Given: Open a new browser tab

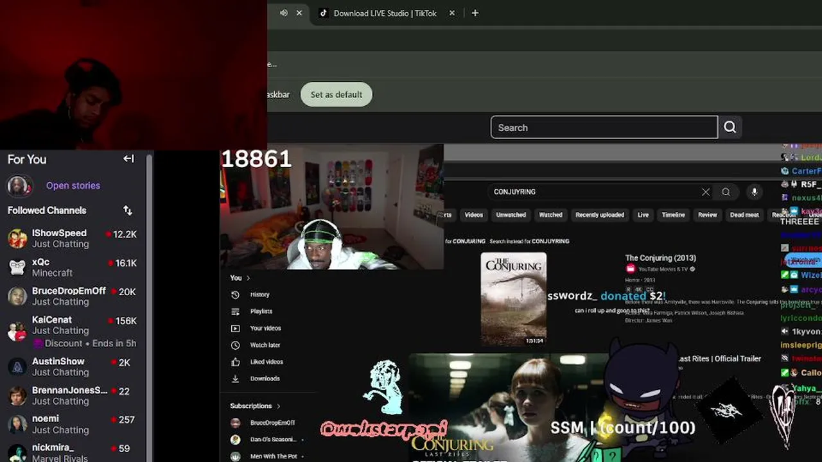Looking at the screenshot, I should click(475, 13).
